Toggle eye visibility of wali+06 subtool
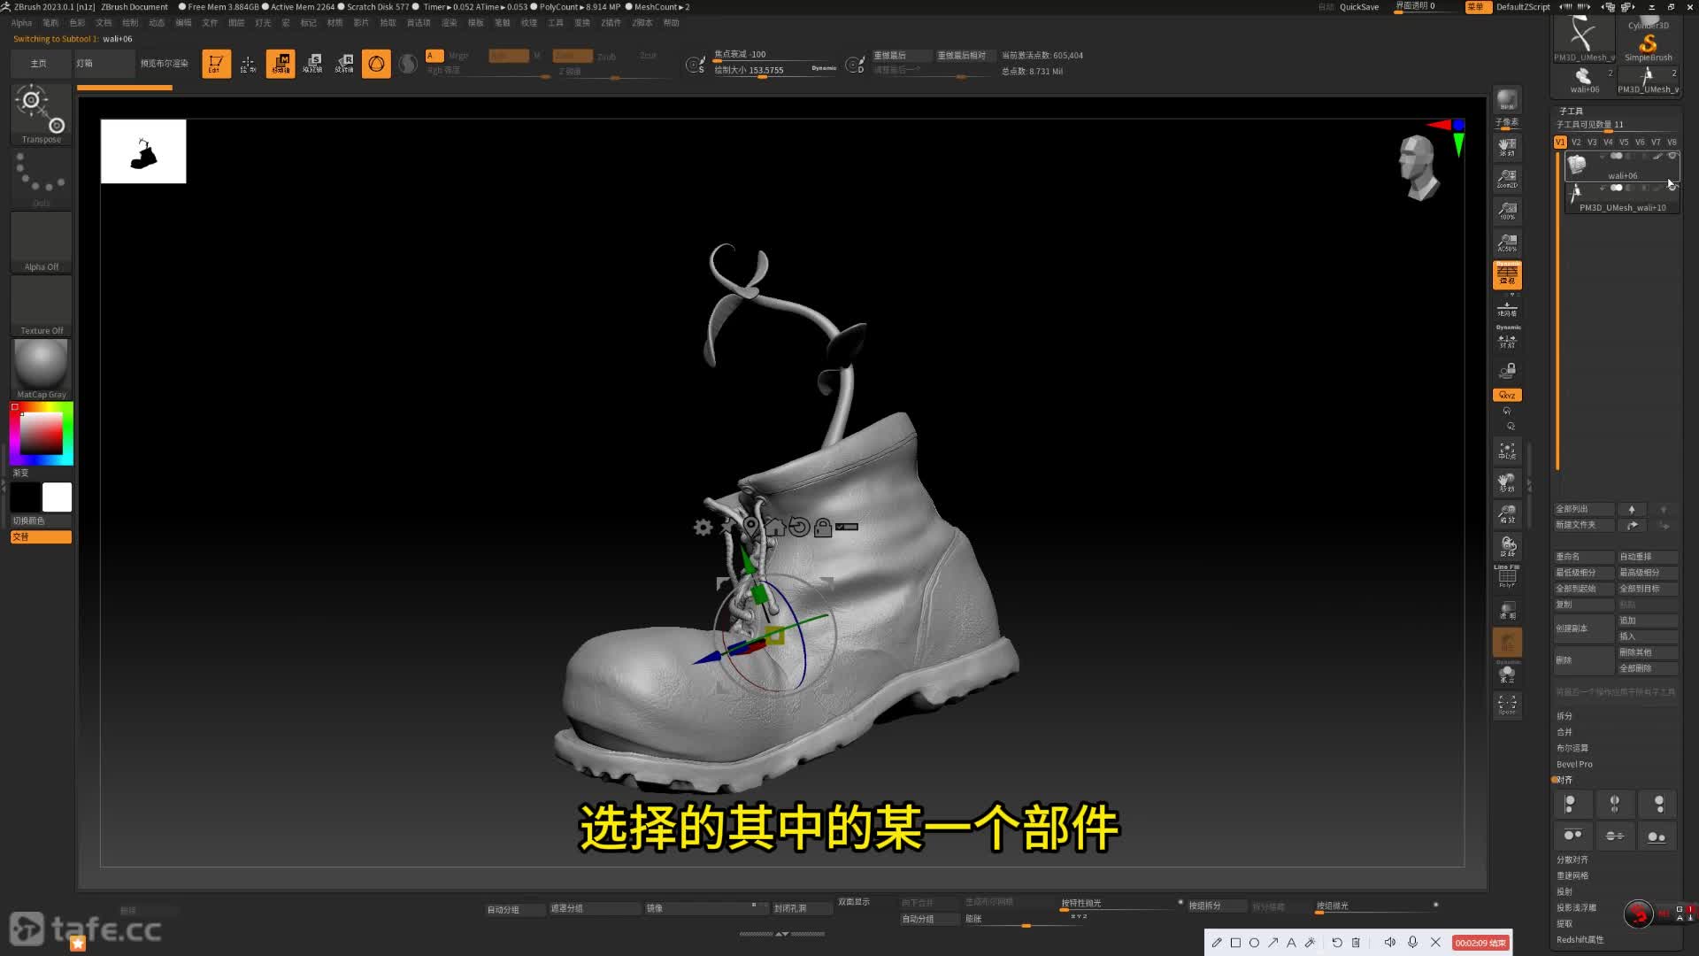1699x956 pixels. click(1672, 157)
